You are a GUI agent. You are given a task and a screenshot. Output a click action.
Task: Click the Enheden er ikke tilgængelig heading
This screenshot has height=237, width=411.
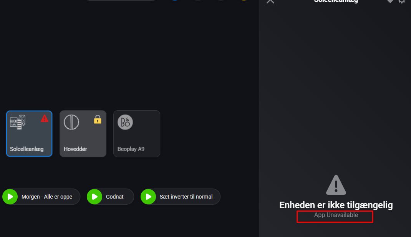click(x=336, y=205)
